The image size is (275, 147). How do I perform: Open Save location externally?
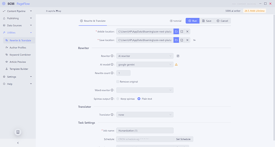coord(182,40)
